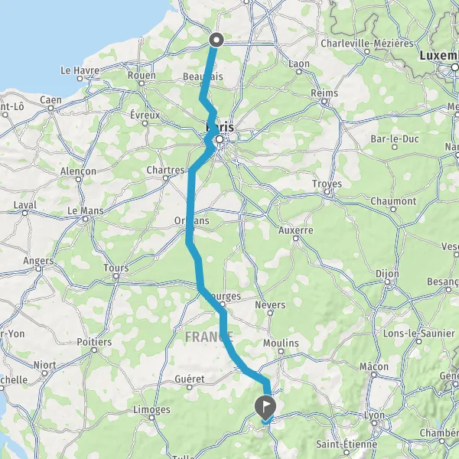Click the Reims city label

pos(324,93)
